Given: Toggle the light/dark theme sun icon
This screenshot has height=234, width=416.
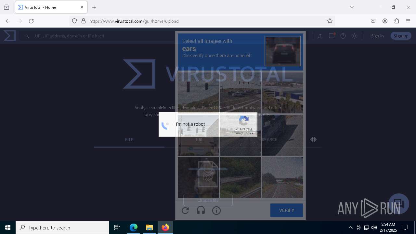Looking at the screenshot, I should (355, 36).
